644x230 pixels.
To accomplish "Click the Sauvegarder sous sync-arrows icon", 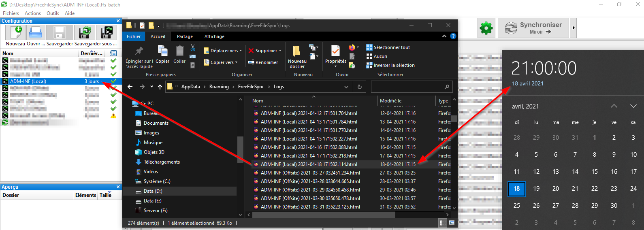I will point(85,32).
